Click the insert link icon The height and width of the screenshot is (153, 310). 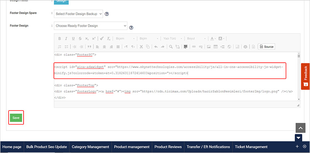(194, 47)
